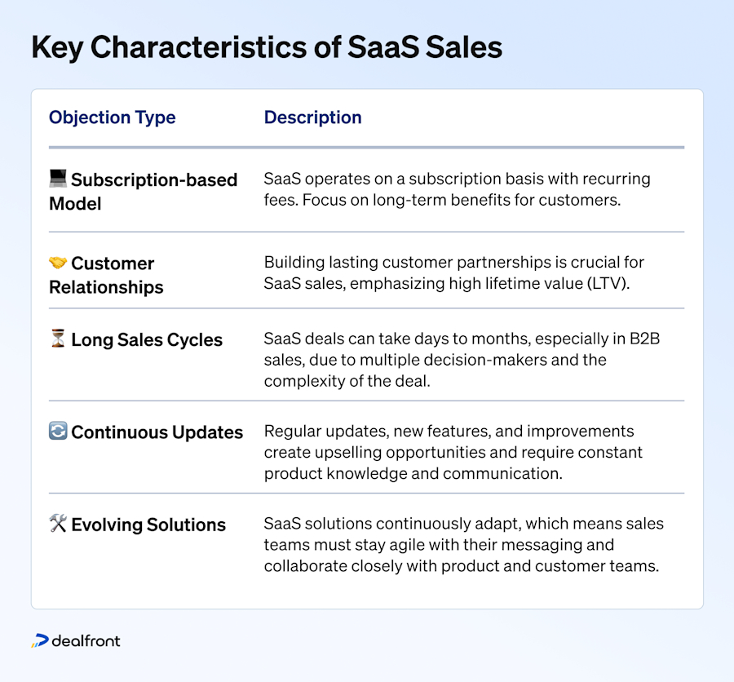Click the Key Characteristics of SaaS Sales title
This screenshot has height=682, width=734.
point(267,47)
